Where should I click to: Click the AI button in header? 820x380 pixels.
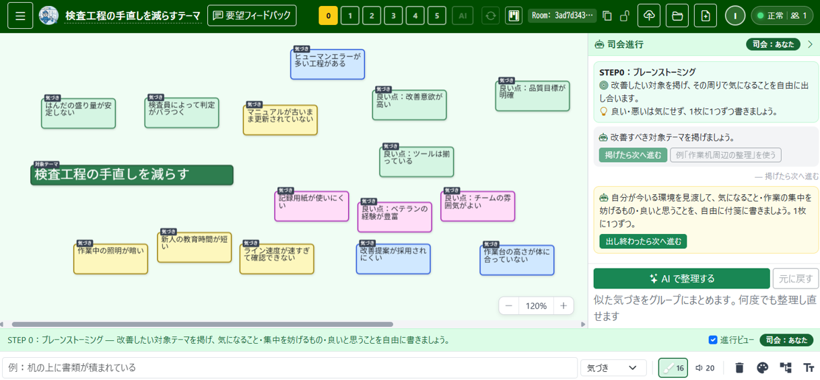coord(463,15)
